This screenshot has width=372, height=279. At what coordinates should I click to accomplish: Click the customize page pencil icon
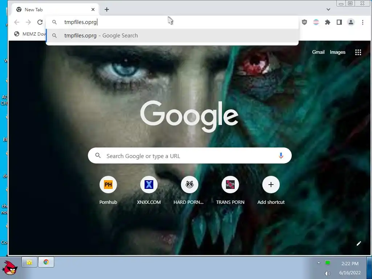pyautogui.click(x=359, y=243)
